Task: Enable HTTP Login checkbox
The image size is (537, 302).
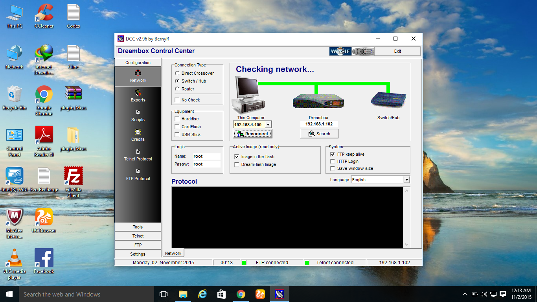Action: 333,161
